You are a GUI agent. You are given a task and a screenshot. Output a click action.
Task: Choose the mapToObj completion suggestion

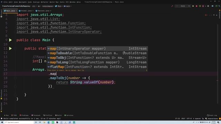point(97,58)
